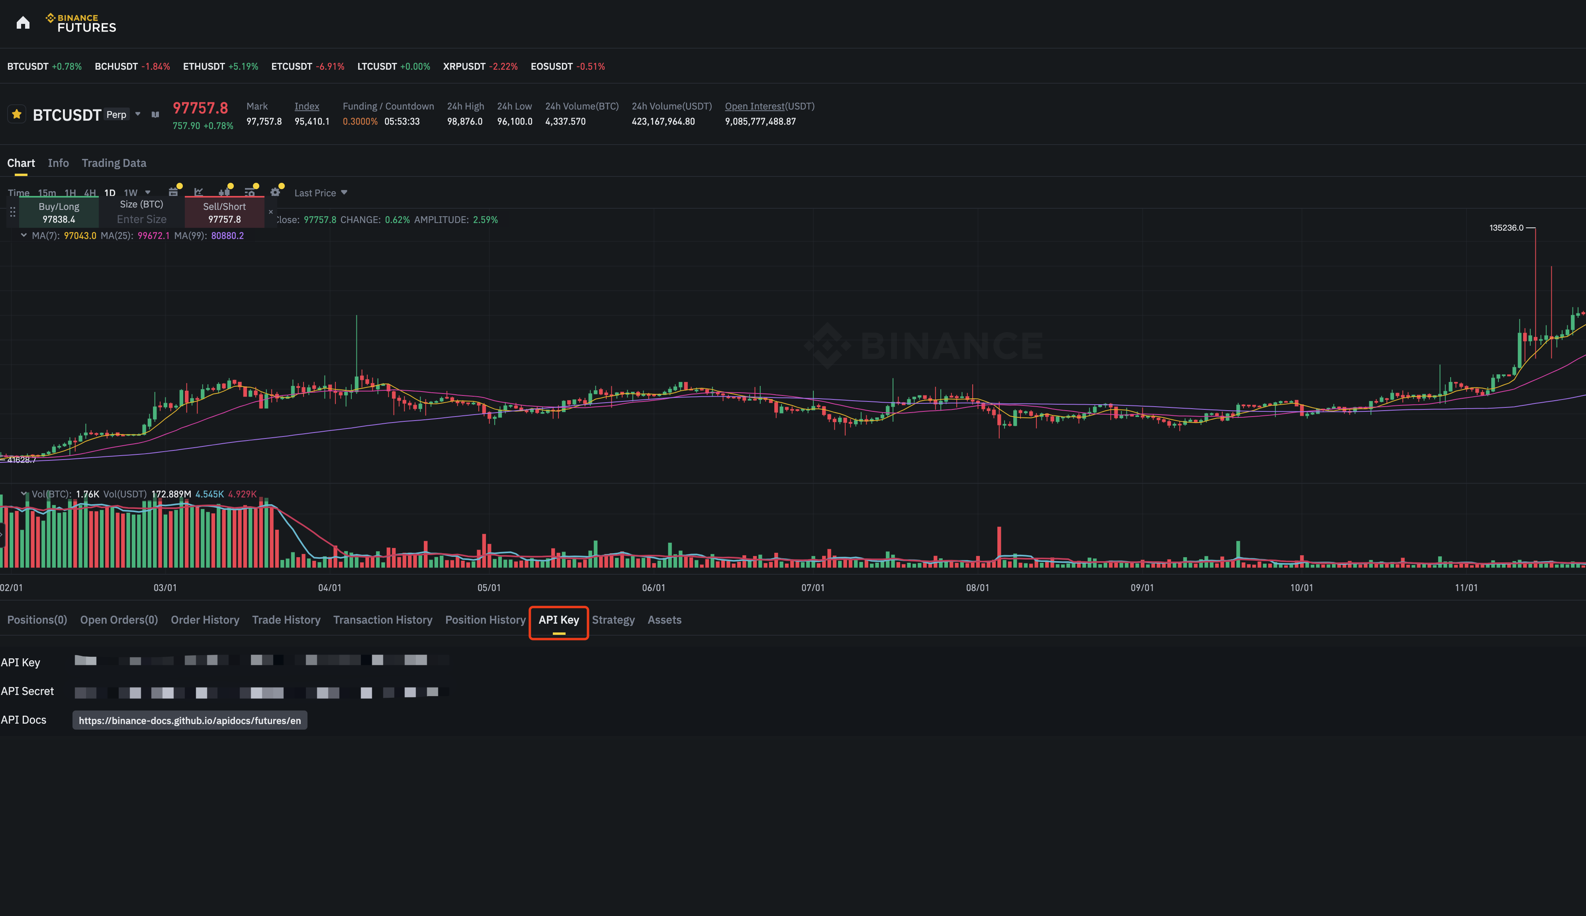
Task: Expand more time intervals arrow after 1W
Action: coord(148,192)
